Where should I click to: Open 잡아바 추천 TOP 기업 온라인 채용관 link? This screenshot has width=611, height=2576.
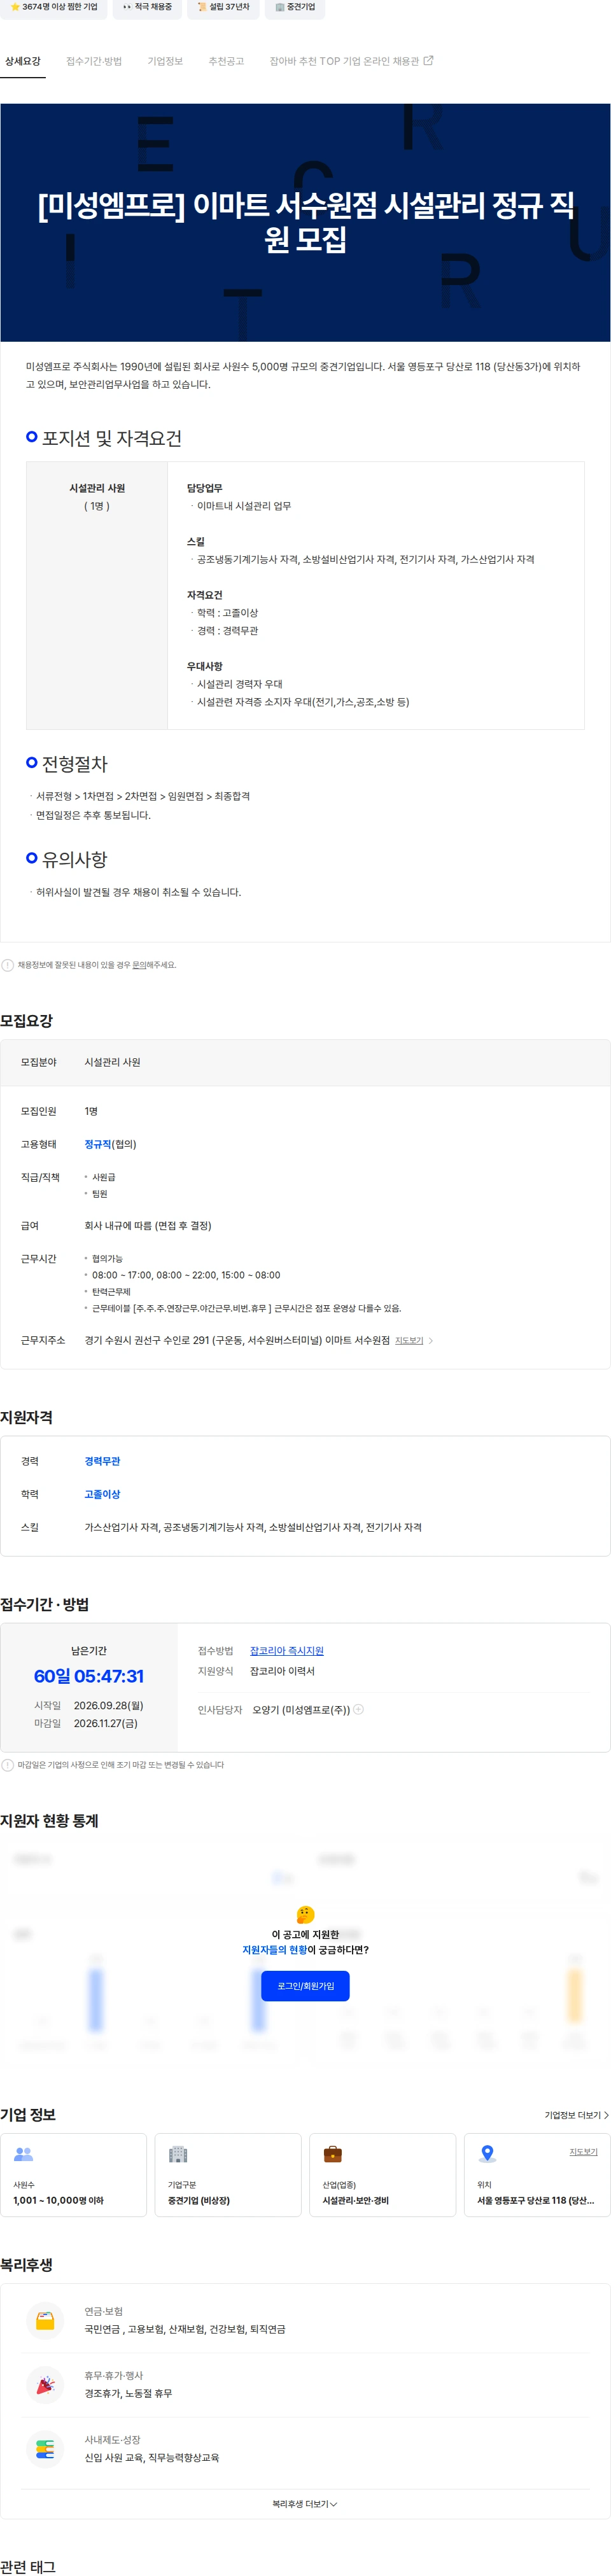[x=351, y=61]
